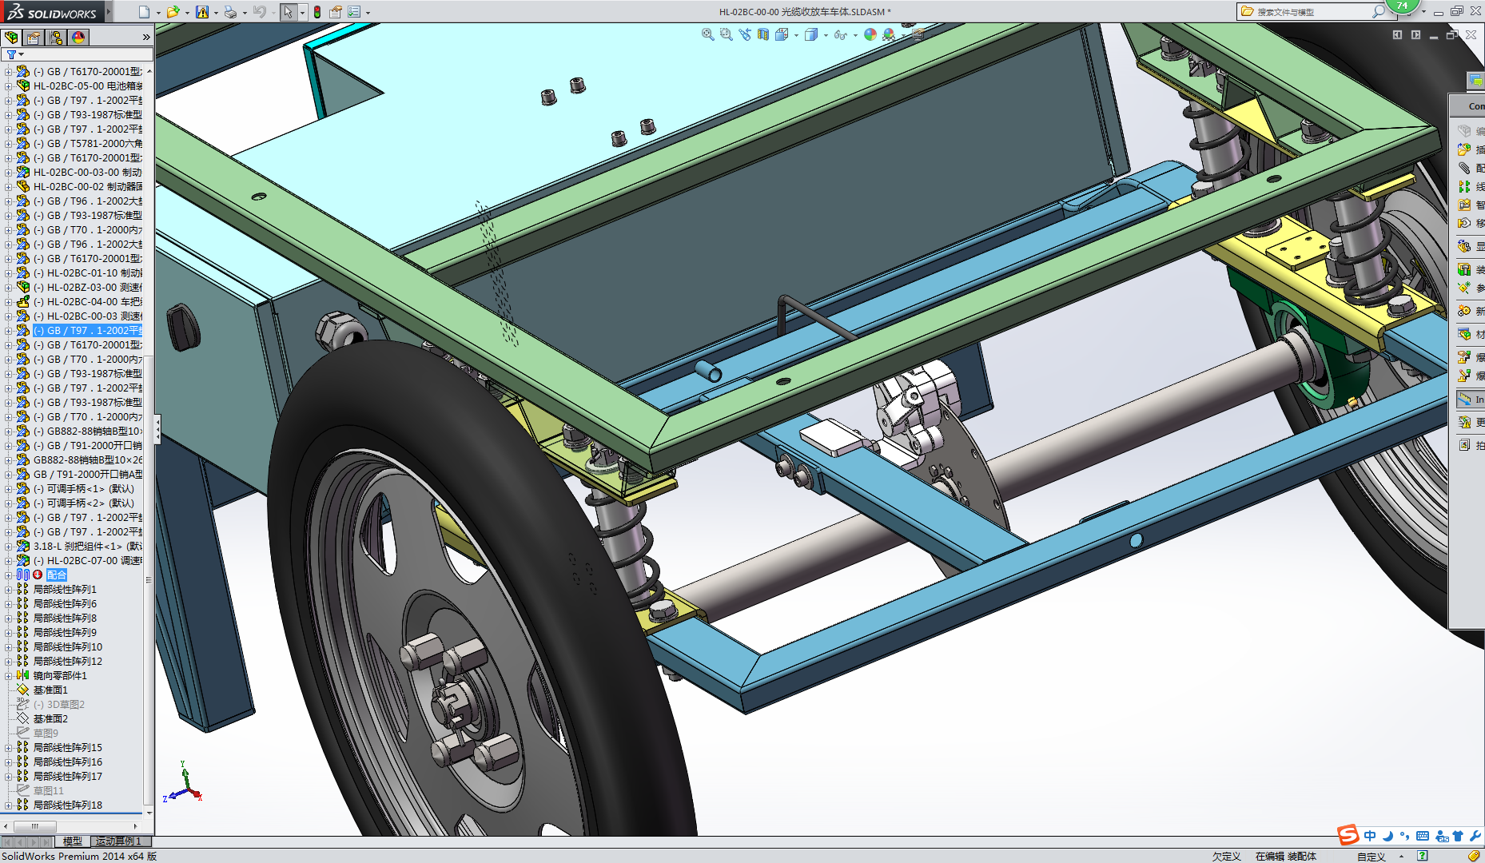Open the dropdown arrow beside New document

click(158, 13)
